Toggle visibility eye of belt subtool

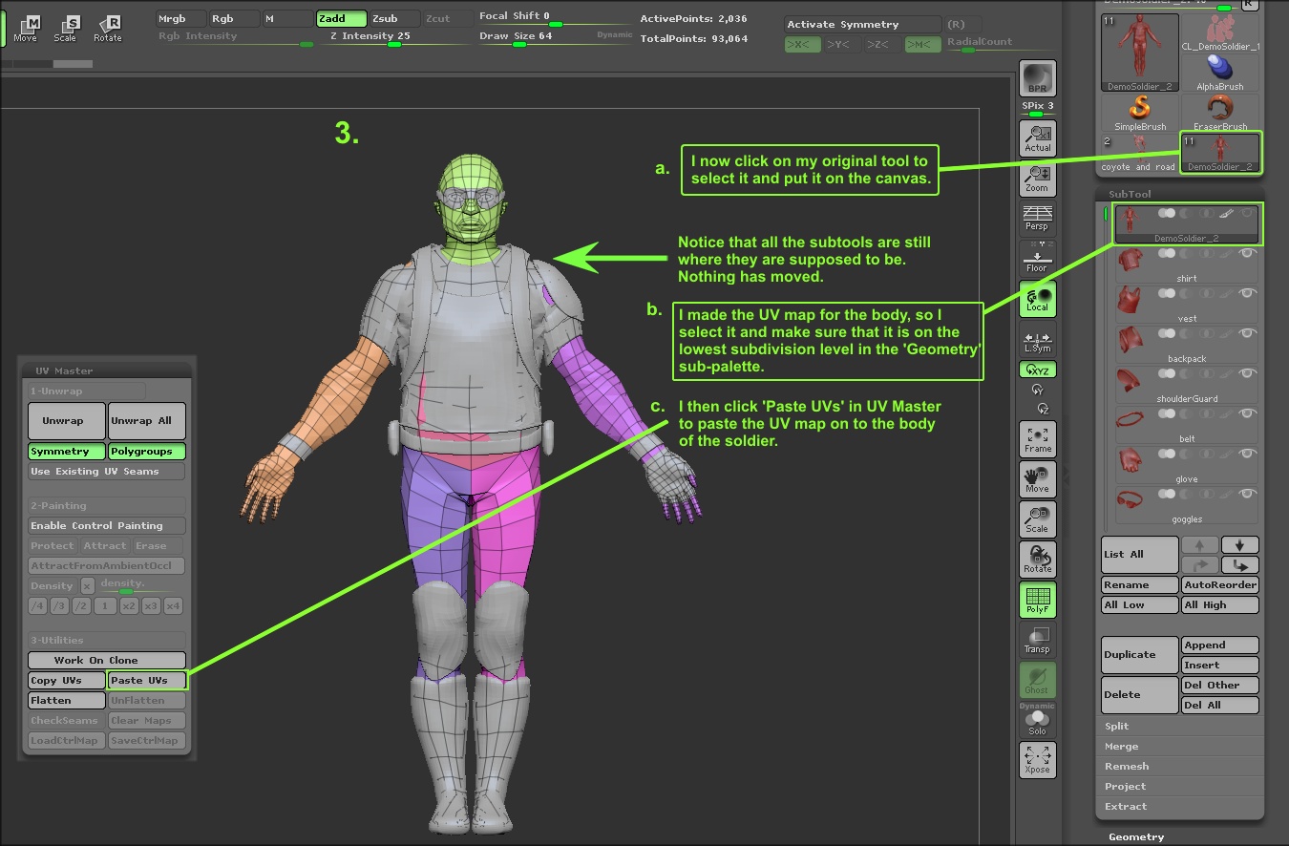(1247, 413)
